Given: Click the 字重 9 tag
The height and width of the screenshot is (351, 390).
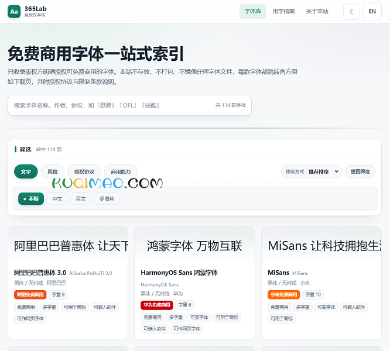Looking at the screenshot, I should 58,295.
